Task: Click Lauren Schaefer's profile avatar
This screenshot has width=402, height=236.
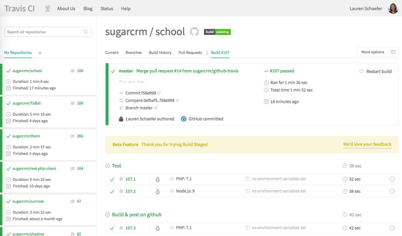Action: click(x=393, y=8)
